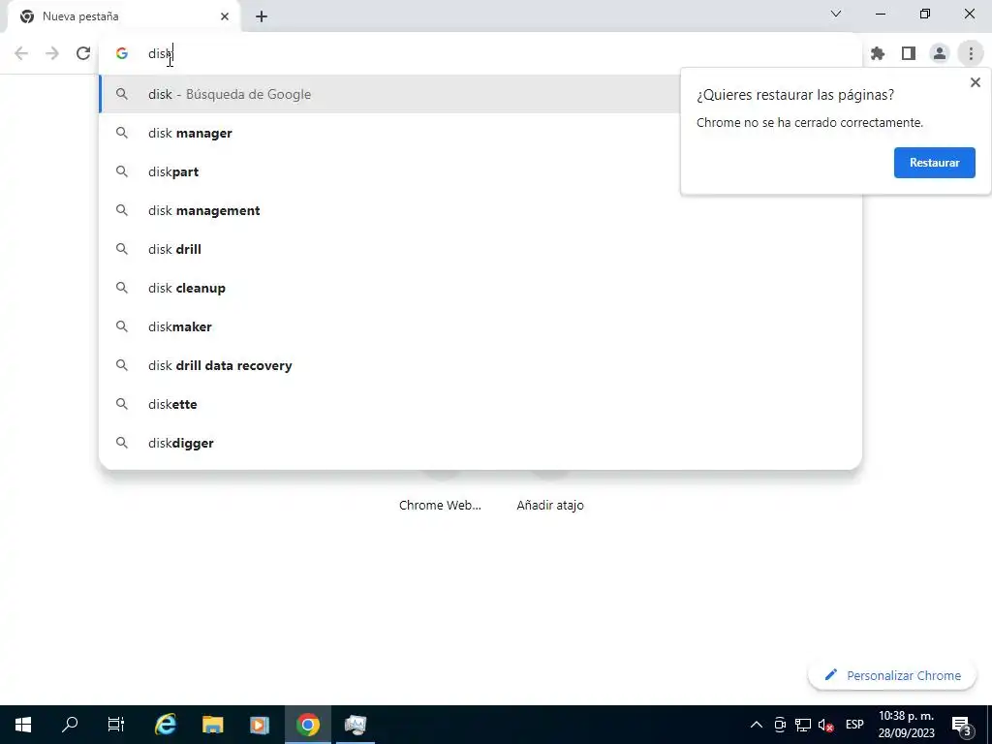
Task: Open the Chrome side panel icon
Action: (909, 54)
